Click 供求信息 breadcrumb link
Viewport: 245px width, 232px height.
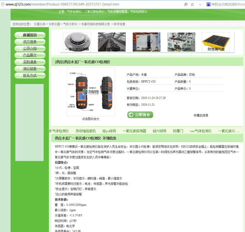[119, 24]
